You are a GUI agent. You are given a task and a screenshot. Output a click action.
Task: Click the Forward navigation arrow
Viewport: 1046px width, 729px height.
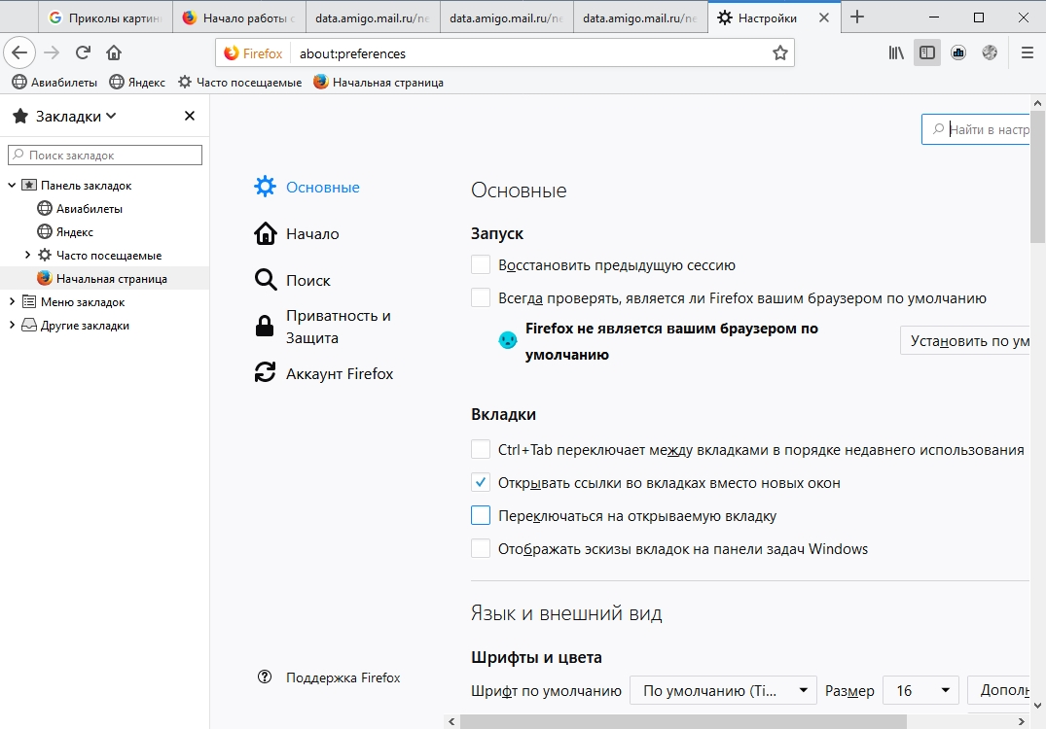click(x=52, y=52)
